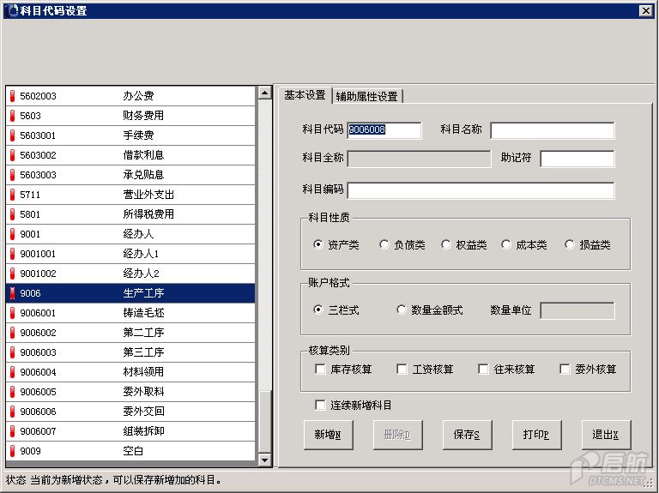Click the red icon beside 5602003 办公费
This screenshot has height=493, width=659.
coord(12,96)
